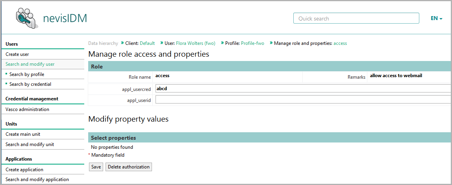Click the Save button
The height and width of the screenshot is (185, 452).
tap(96, 167)
